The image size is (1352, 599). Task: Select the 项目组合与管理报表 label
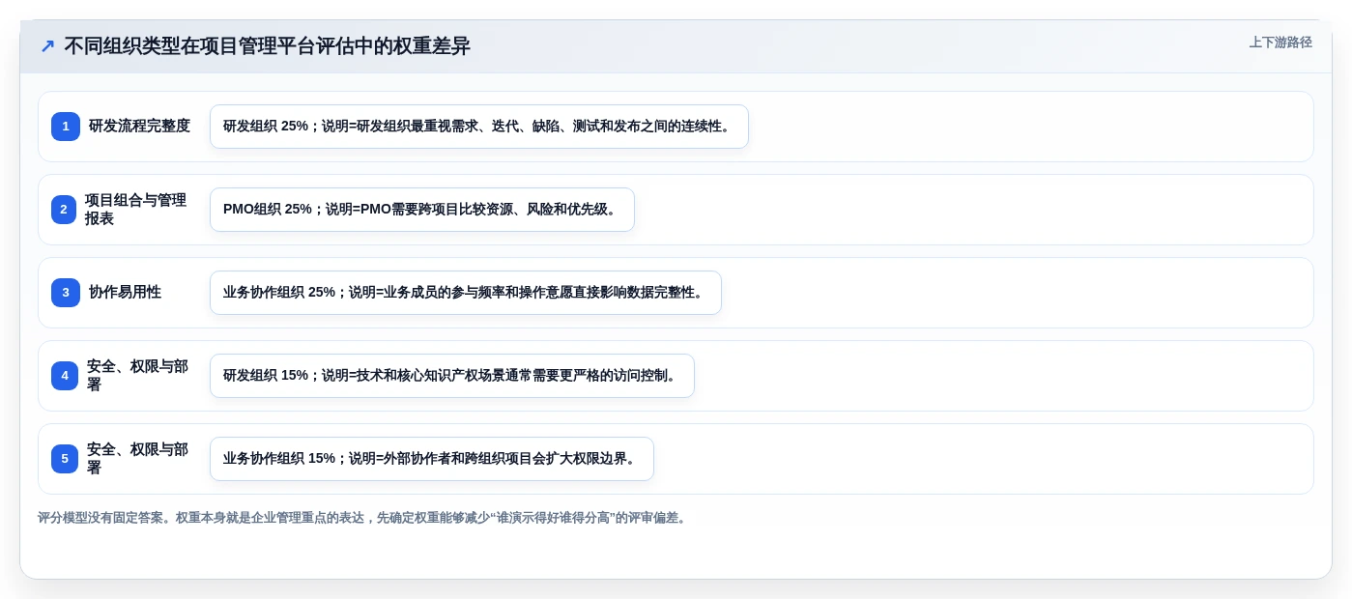(x=135, y=210)
